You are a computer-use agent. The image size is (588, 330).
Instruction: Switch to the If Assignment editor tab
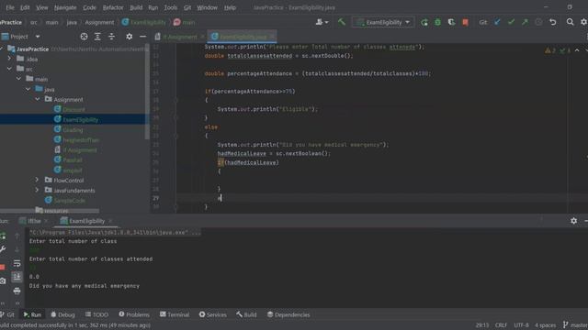click(180, 37)
